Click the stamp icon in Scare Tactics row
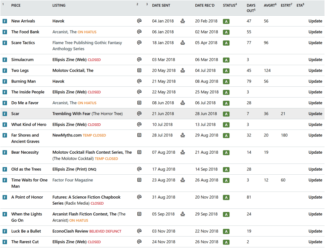 point(183,43)
